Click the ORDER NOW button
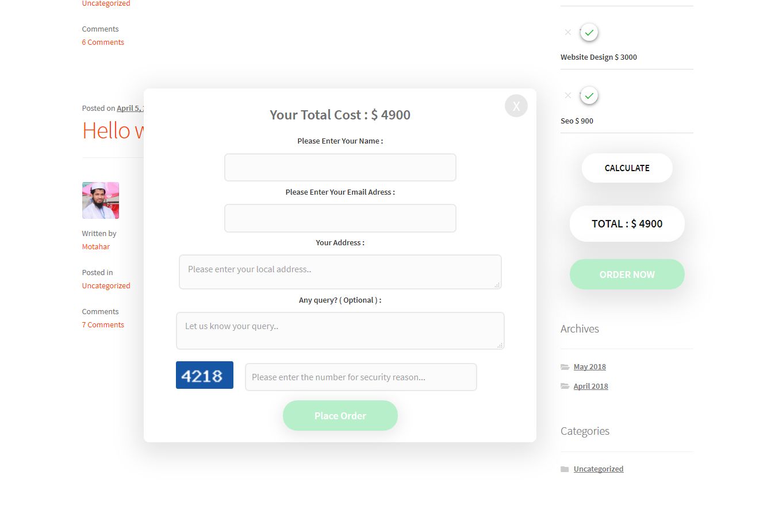This screenshot has width=775, height=510. (627, 275)
